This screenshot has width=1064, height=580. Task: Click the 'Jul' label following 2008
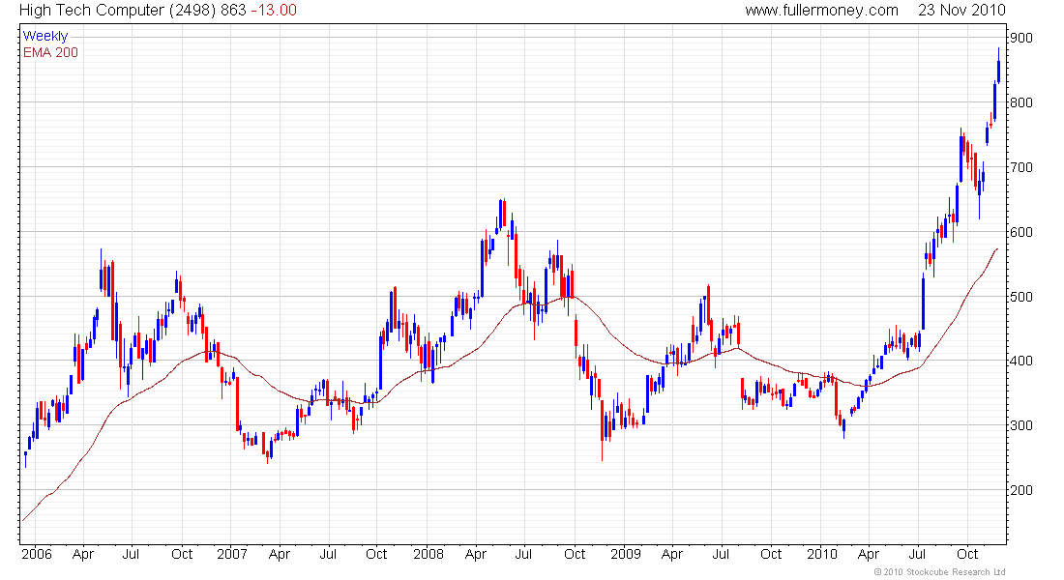click(523, 554)
